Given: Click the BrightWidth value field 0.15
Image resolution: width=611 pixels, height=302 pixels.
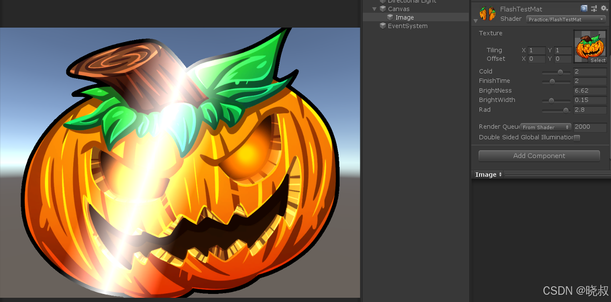Looking at the screenshot, I should [590, 100].
